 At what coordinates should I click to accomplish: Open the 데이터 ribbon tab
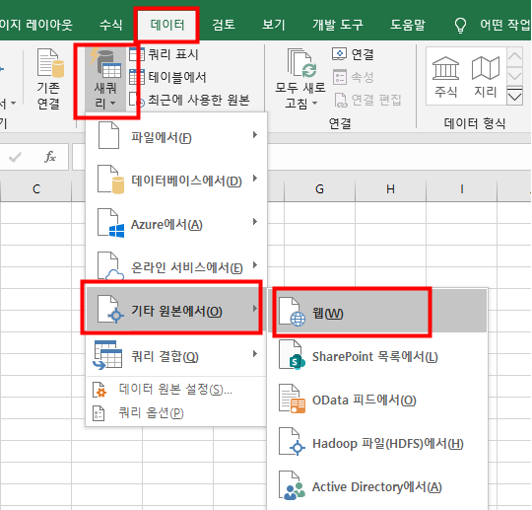tap(166, 25)
